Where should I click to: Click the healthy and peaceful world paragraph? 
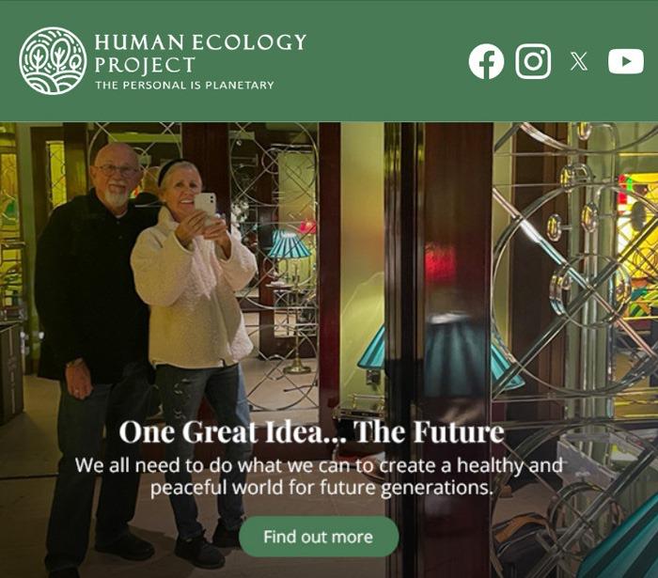click(x=319, y=476)
